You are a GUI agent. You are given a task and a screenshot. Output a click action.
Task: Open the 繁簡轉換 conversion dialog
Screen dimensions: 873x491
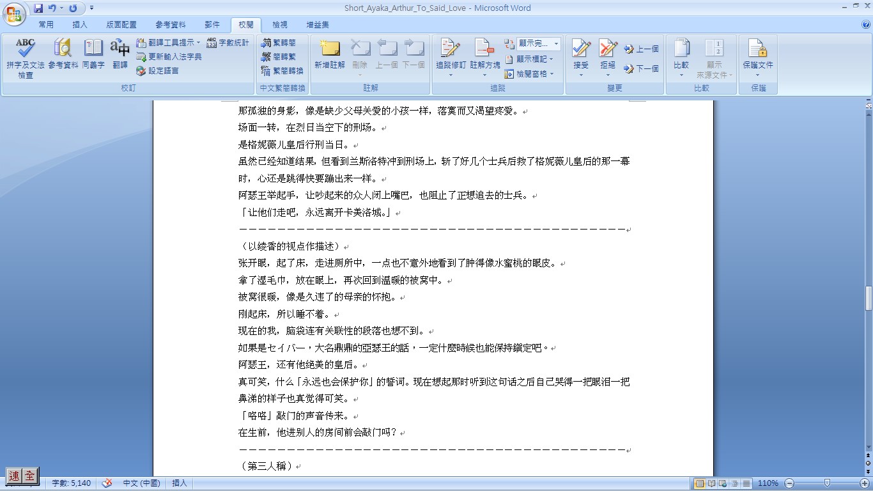click(x=282, y=71)
